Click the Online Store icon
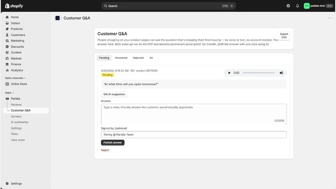This screenshot has width=336, height=189. (7, 84)
